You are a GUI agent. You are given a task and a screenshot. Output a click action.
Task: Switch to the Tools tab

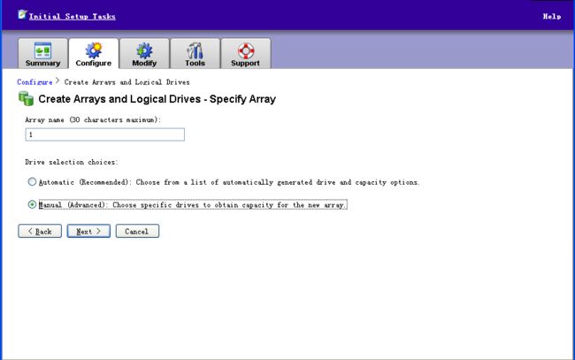(195, 54)
